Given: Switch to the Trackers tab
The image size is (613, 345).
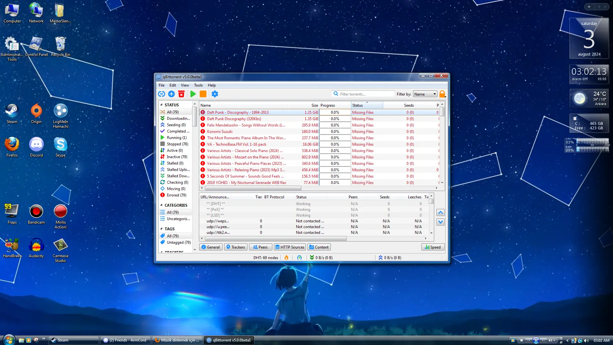Looking at the screenshot, I should pyautogui.click(x=236, y=247).
